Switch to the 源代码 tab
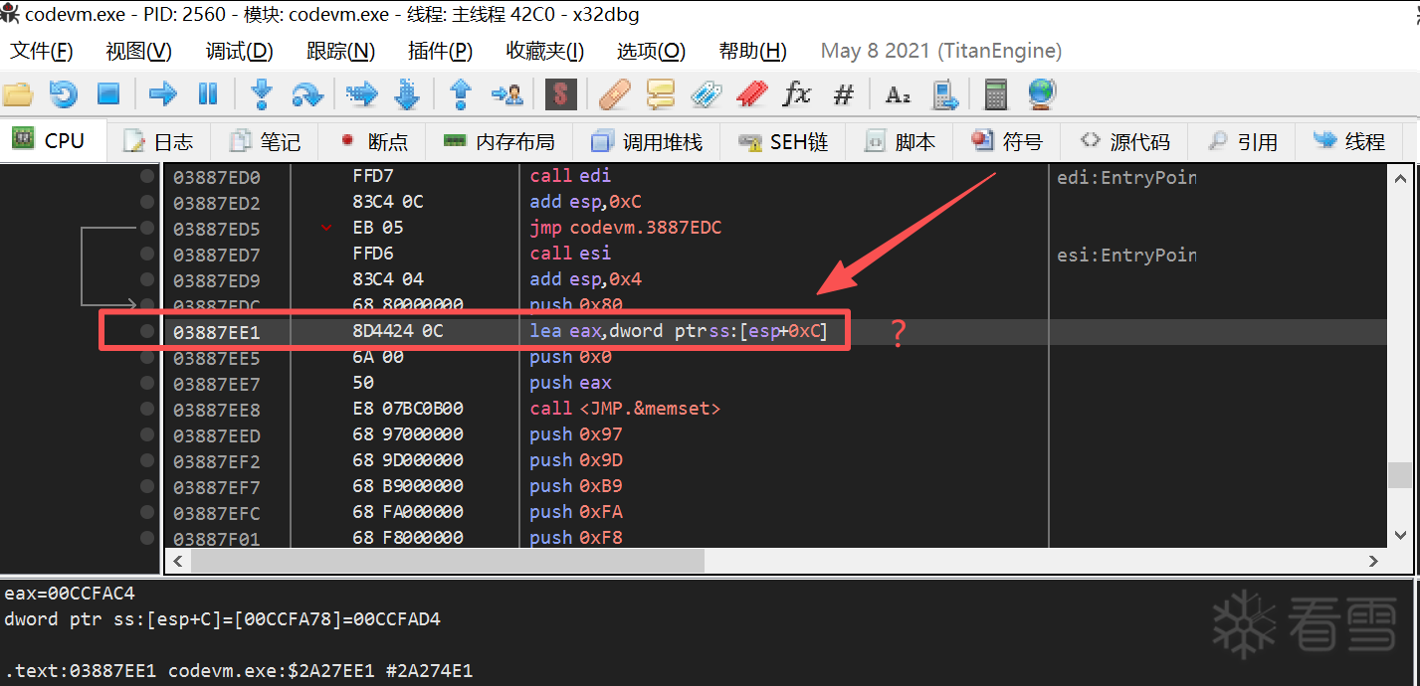 (x=1125, y=142)
